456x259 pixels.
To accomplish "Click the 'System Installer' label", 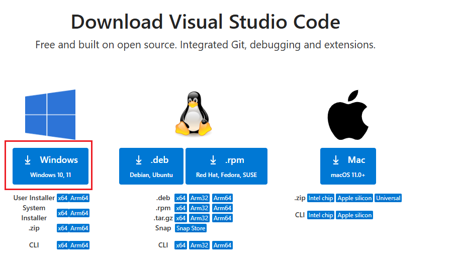I will tap(34, 213).
